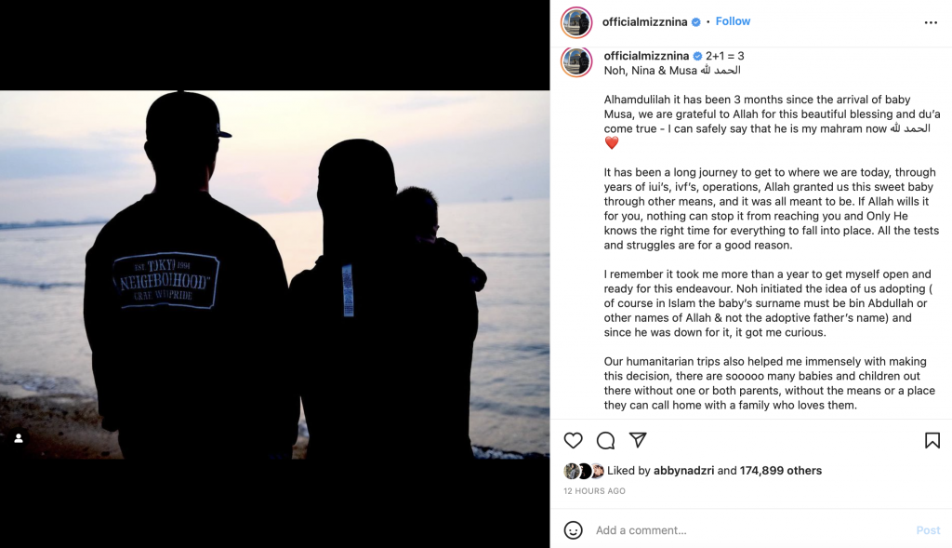Open officialmizznina link in caption

click(647, 56)
